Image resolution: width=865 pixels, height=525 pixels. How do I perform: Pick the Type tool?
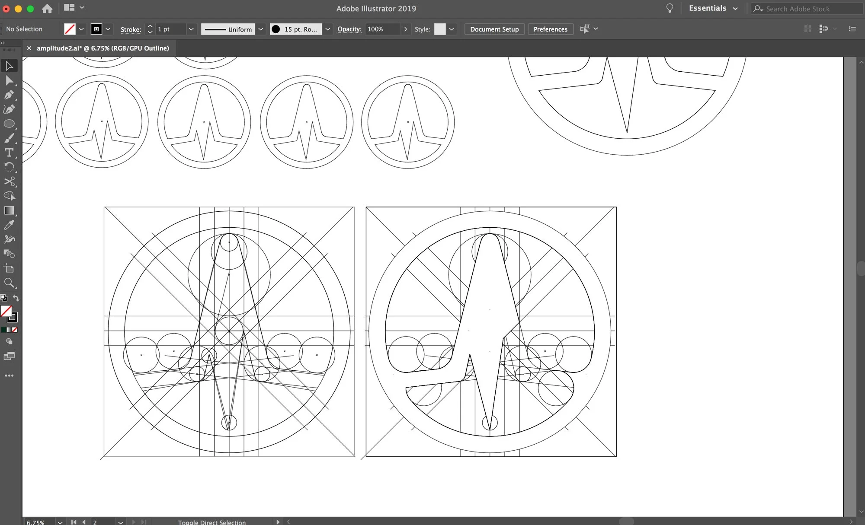pos(9,153)
